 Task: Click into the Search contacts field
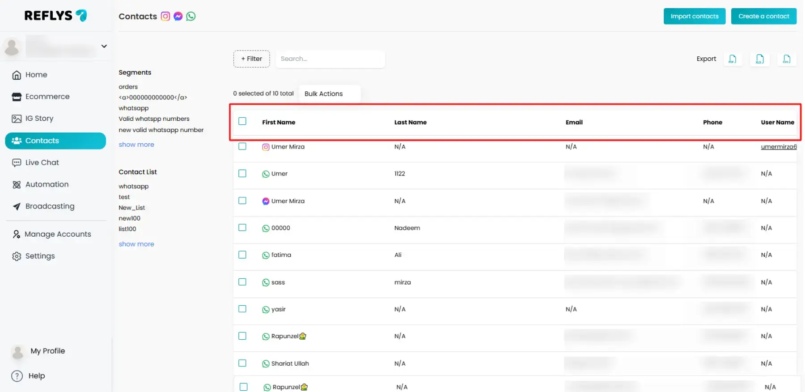click(330, 59)
